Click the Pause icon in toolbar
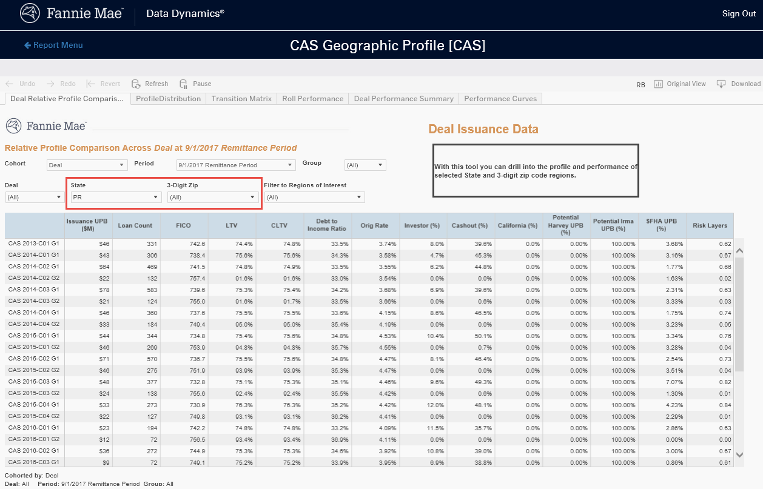Viewport: 763px width, 489px height. point(184,84)
